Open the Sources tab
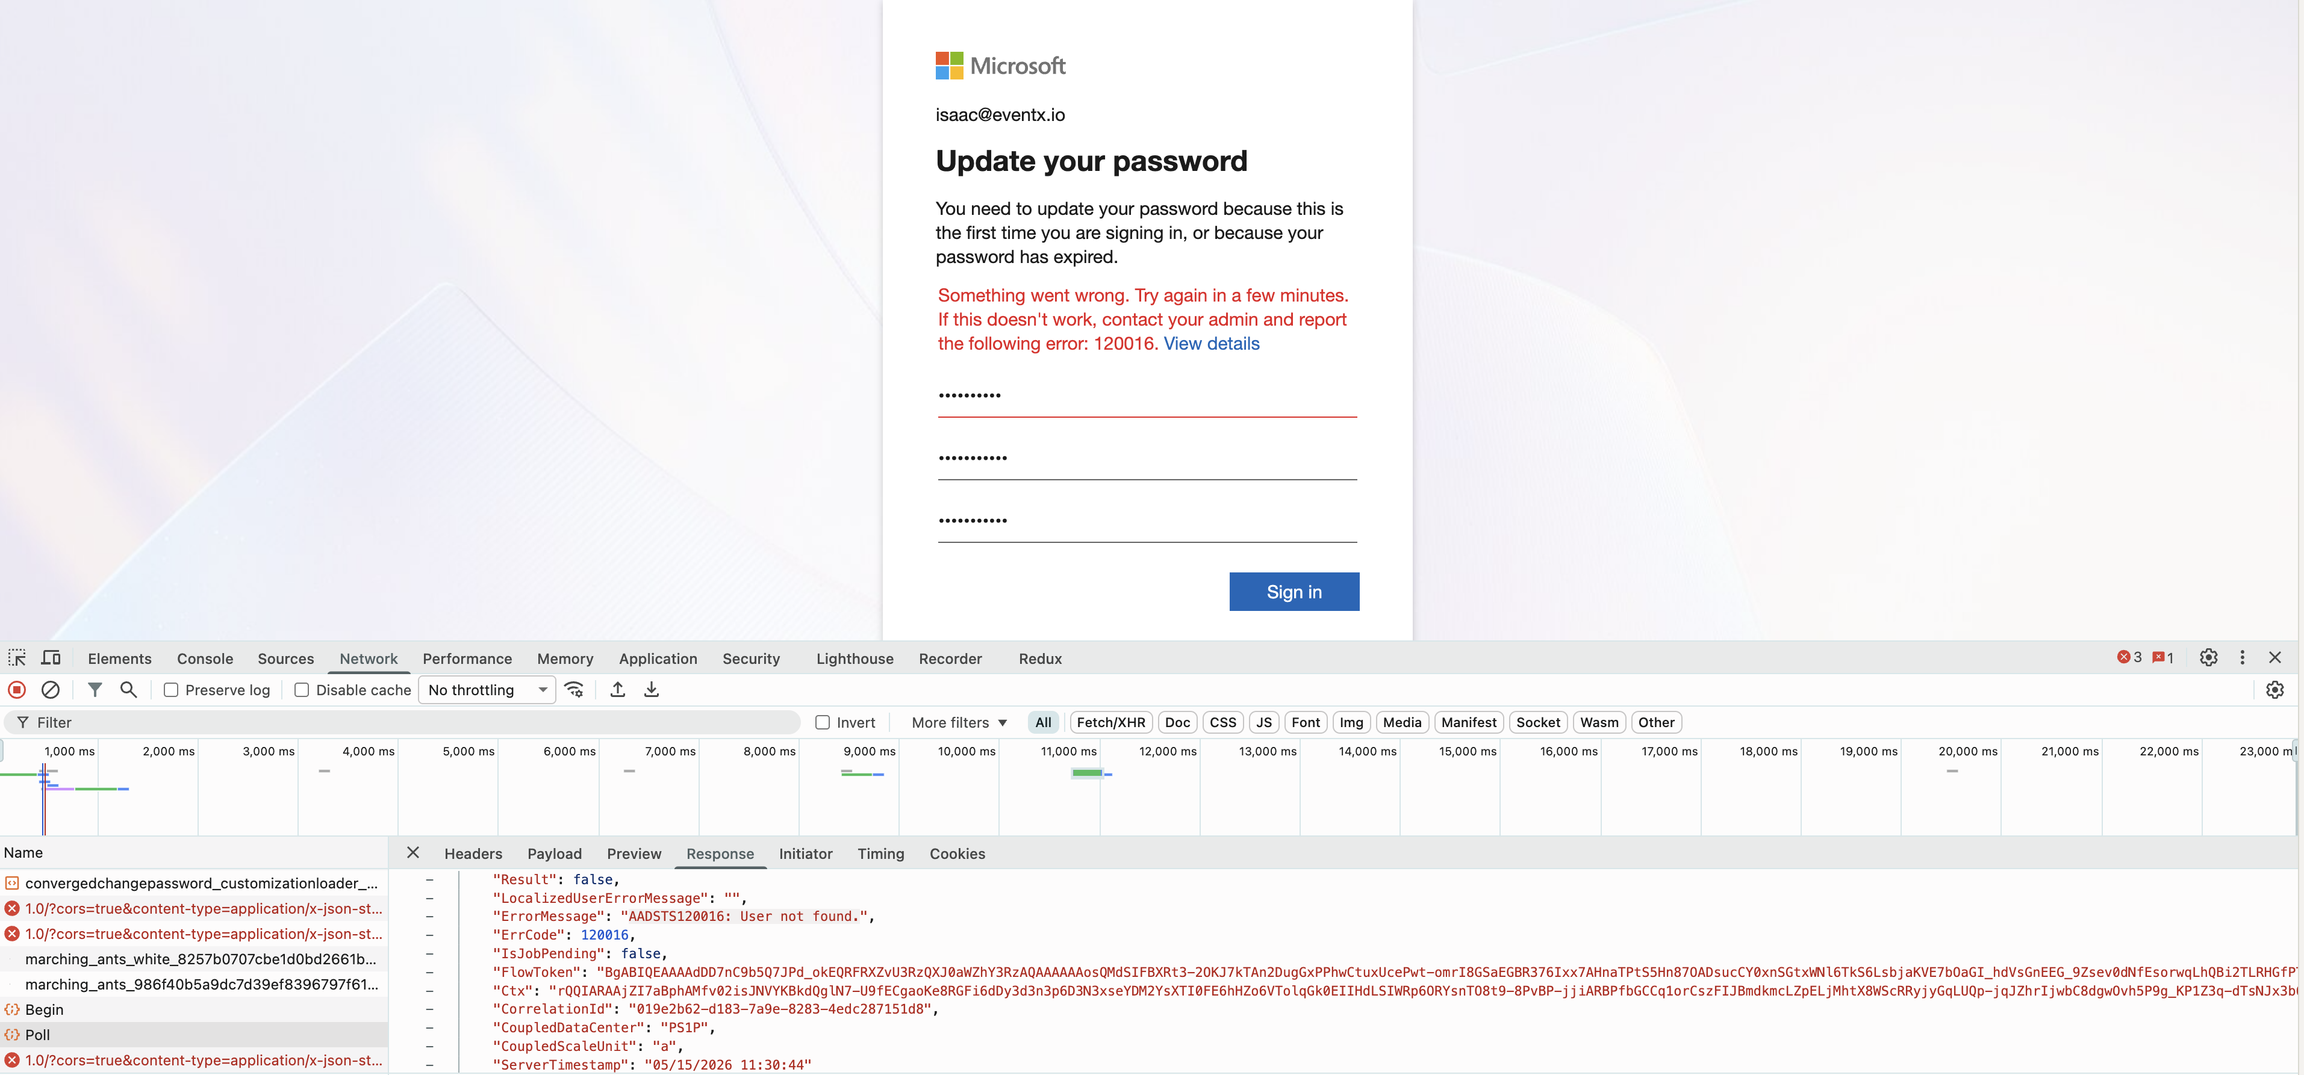2304x1075 pixels. [285, 658]
